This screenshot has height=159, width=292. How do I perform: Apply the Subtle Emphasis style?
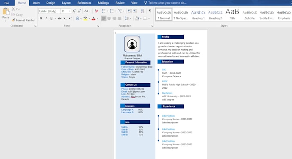coord(267,15)
